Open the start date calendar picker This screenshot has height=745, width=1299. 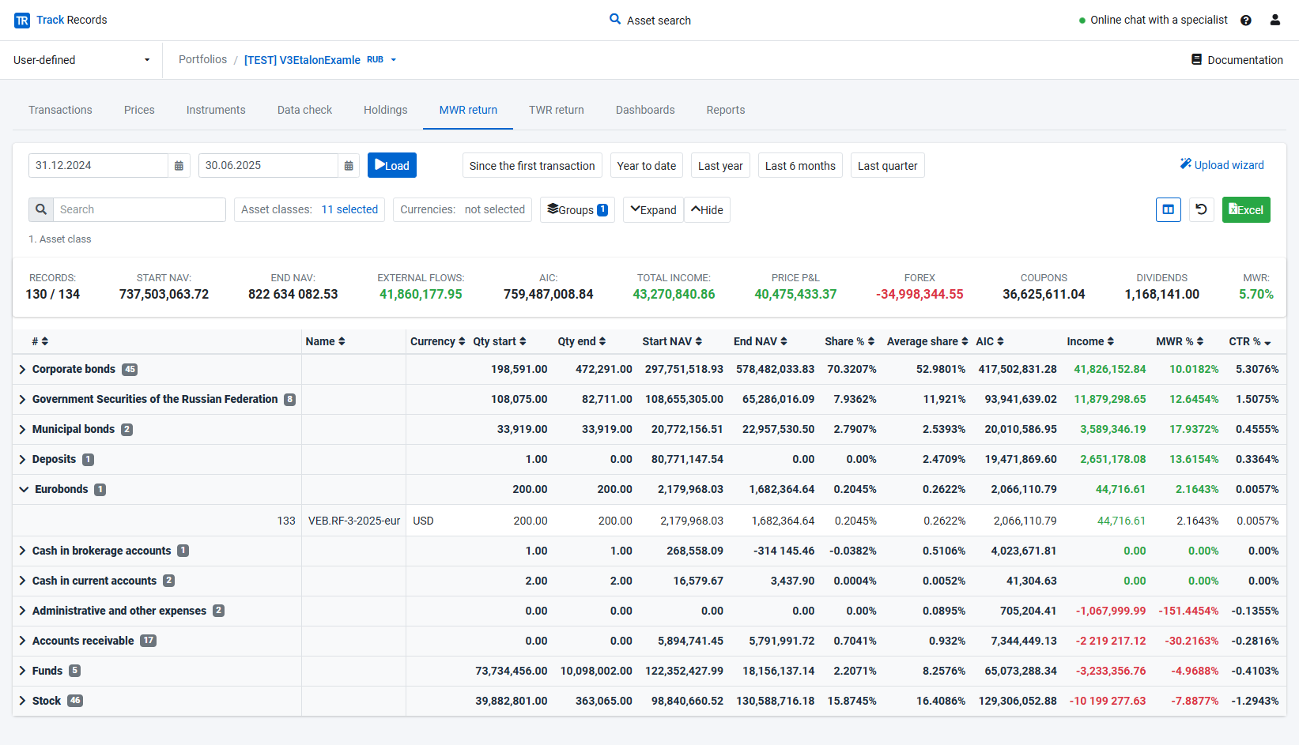[179, 166]
